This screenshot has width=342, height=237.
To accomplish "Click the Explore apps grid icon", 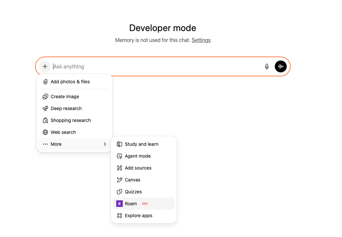I will coord(120,216).
